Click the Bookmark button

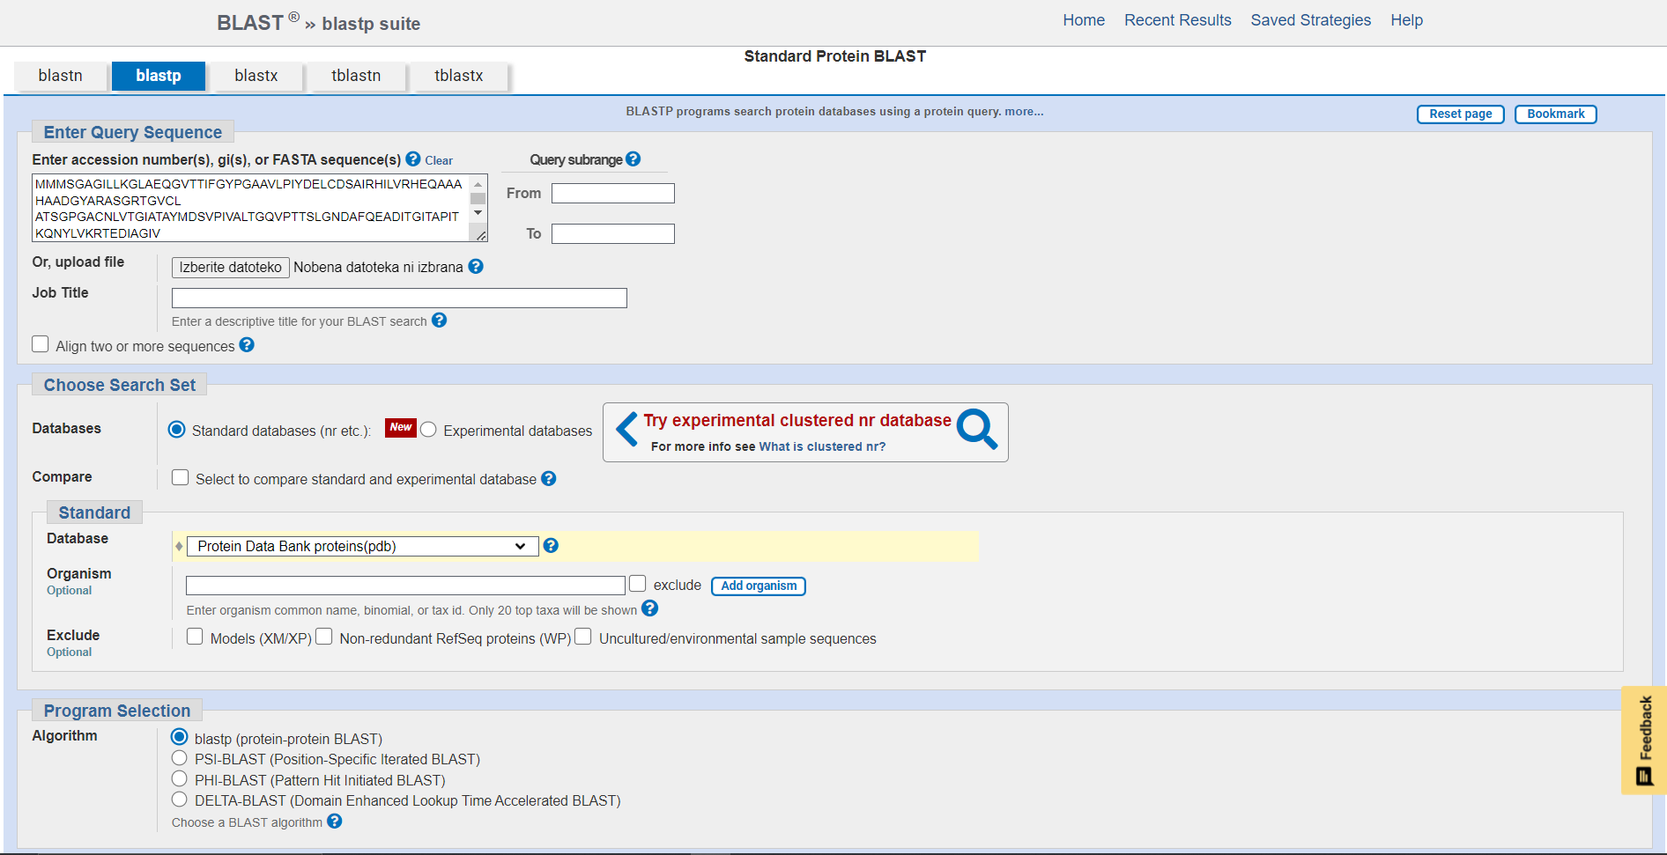tap(1556, 114)
